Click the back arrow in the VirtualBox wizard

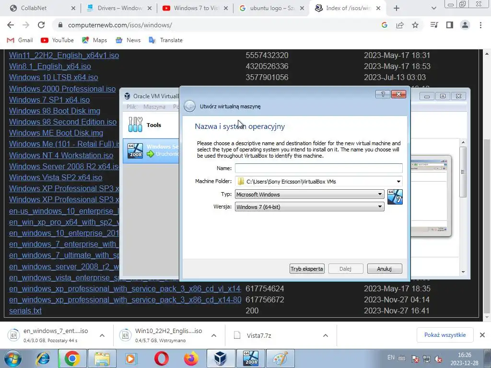coord(189,106)
